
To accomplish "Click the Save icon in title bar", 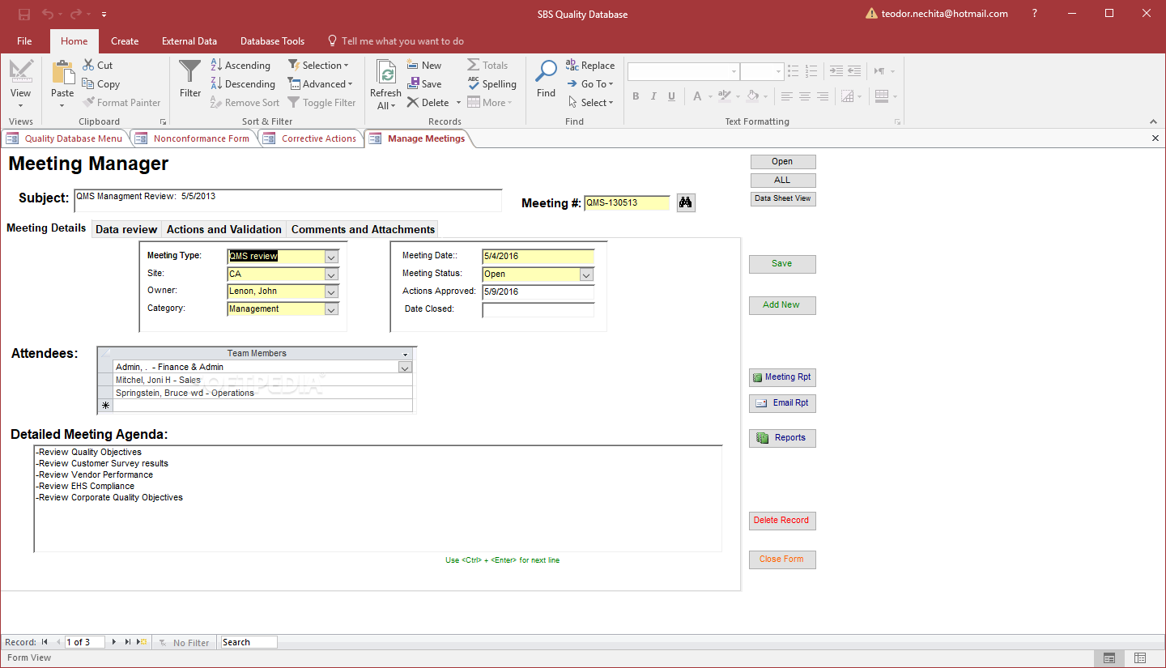I will click(x=24, y=14).
